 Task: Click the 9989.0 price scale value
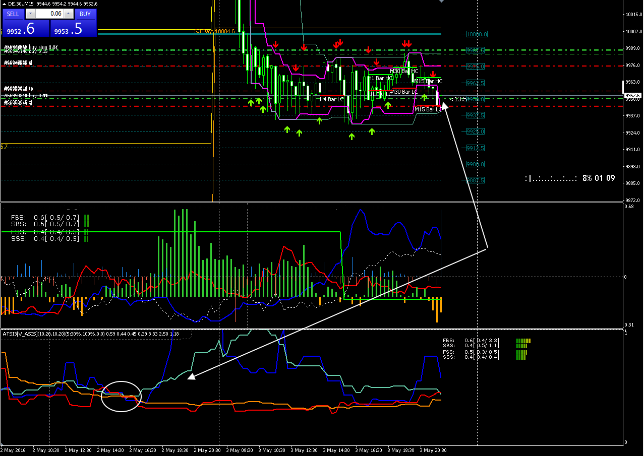pos(633,48)
